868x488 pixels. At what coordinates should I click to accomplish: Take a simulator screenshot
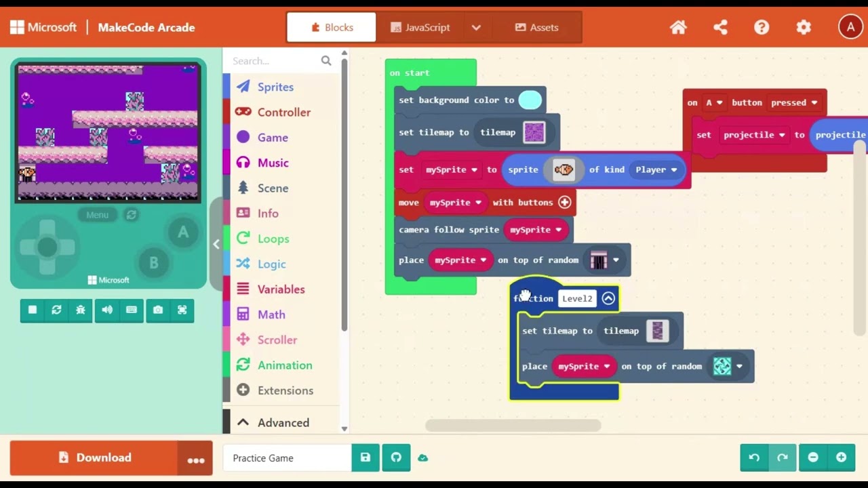157,310
